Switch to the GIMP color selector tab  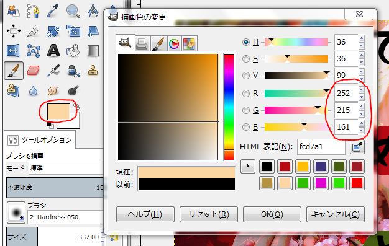(125, 43)
